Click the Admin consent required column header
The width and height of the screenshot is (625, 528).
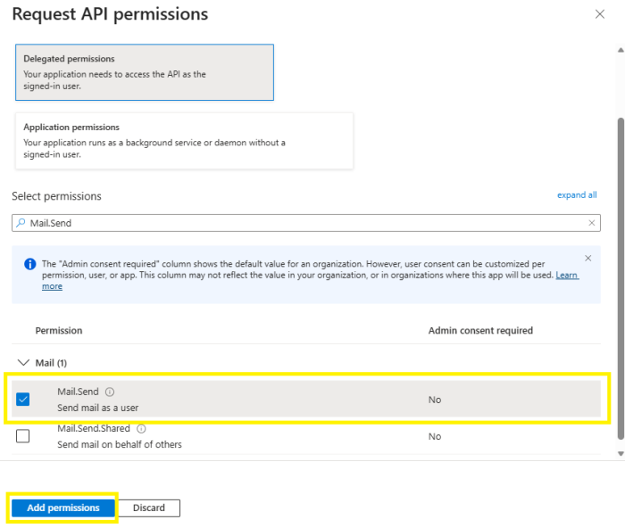point(480,331)
